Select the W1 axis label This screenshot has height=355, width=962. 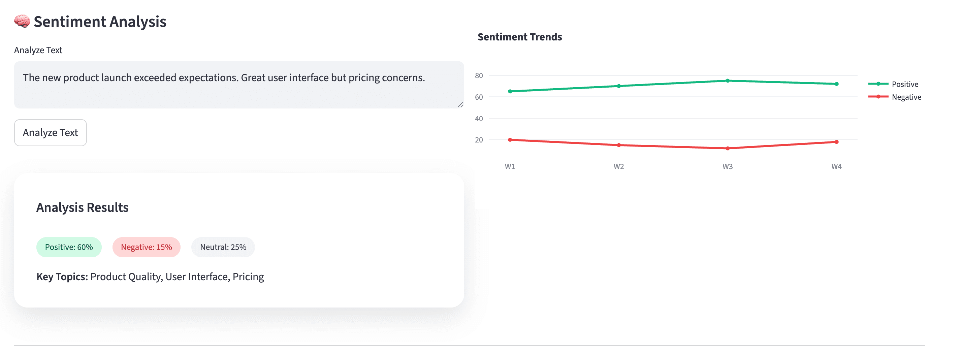point(510,166)
